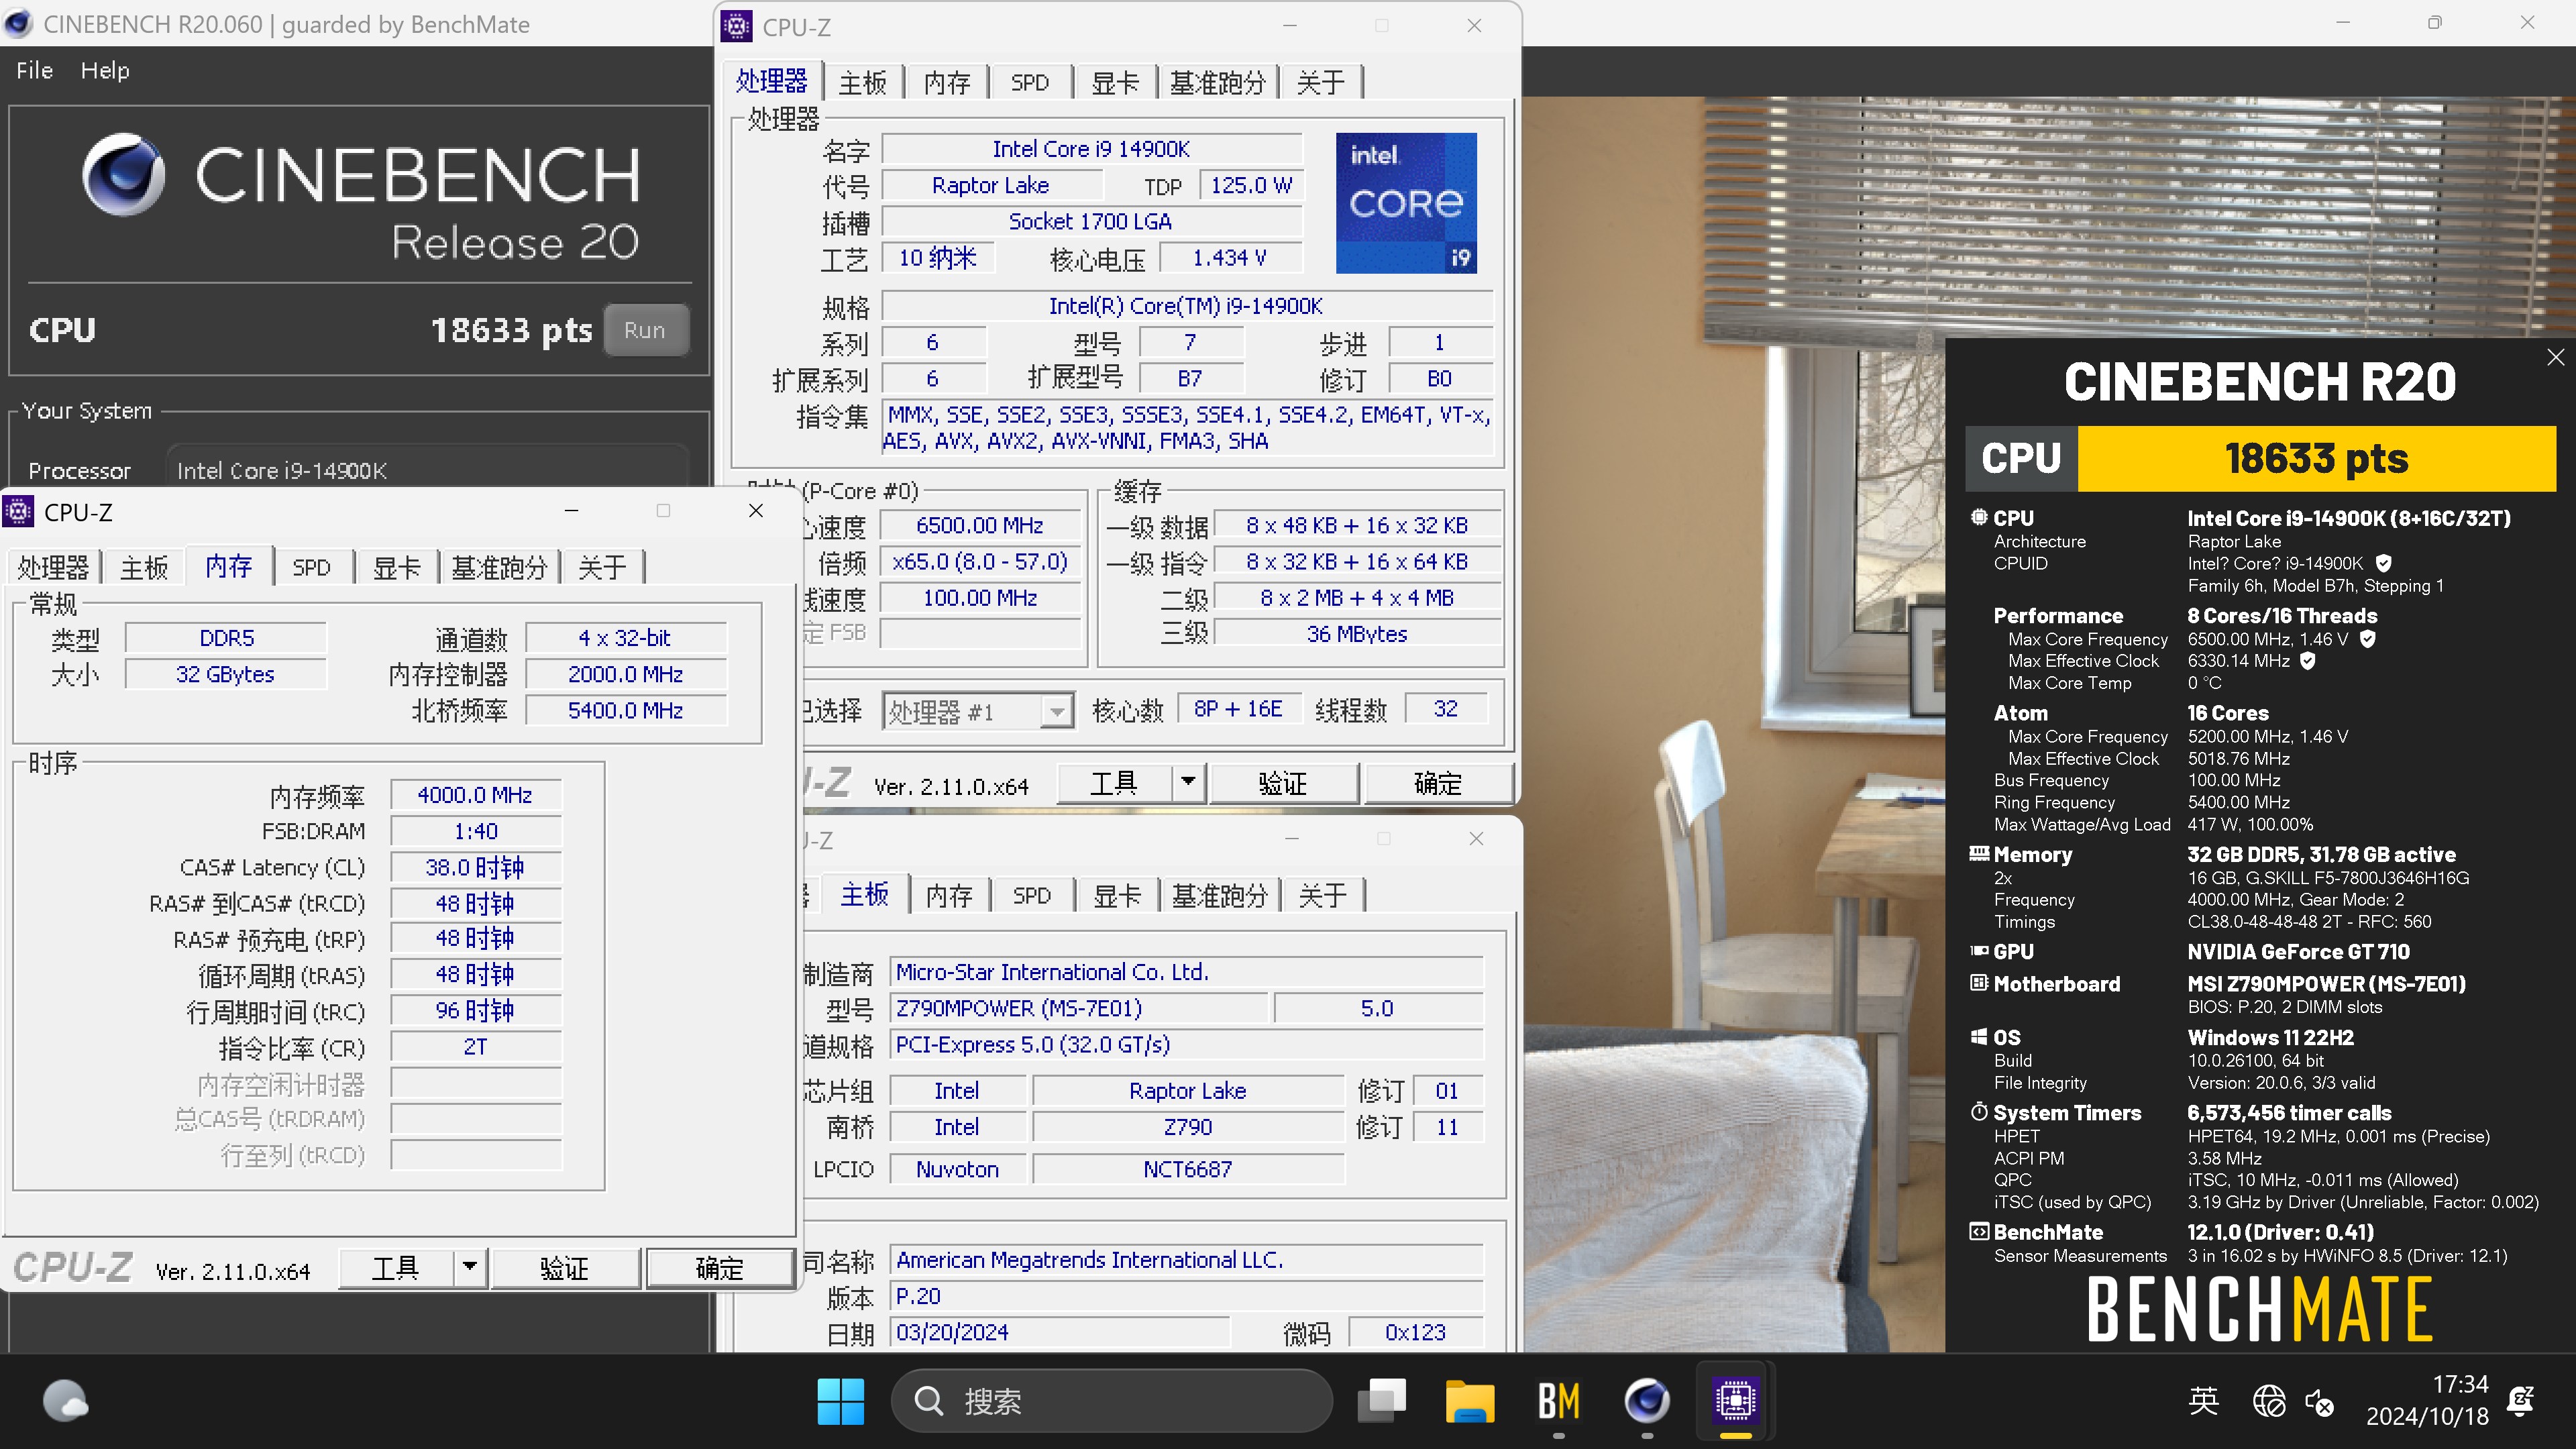2576x1449 pixels.
Task: Open Cinebench taskbar icon
Action: (x=1646, y=1400)
